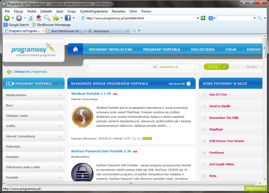Open the SPOLSZCZENIA navigation item
The image size is (269, 193).
click(x=203, y=49)
